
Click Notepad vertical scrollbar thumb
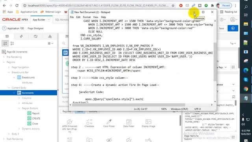tap(215, 62)
